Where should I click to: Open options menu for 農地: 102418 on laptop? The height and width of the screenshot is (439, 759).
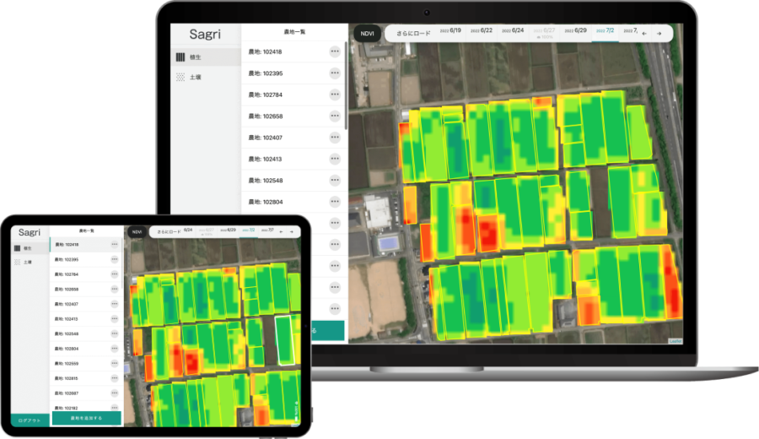pyautogui.click(x=335, y=51)
